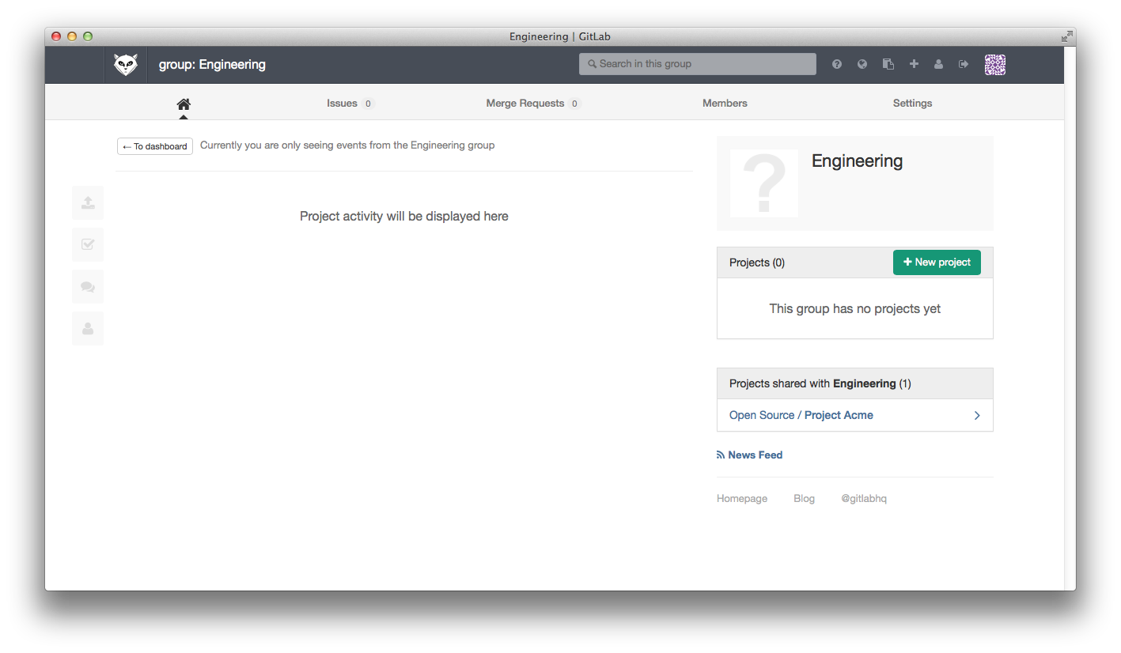Image resolution: width=1121 pixels, height=653 pixels.
Task: Switch to the Merge Requests tab
Action: tap(525, 103)
